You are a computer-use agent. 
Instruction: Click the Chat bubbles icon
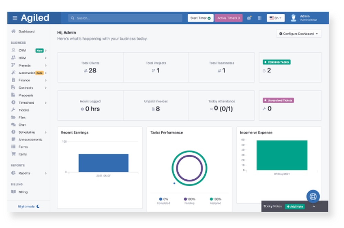pyautogui.click(x=13, y=124)
